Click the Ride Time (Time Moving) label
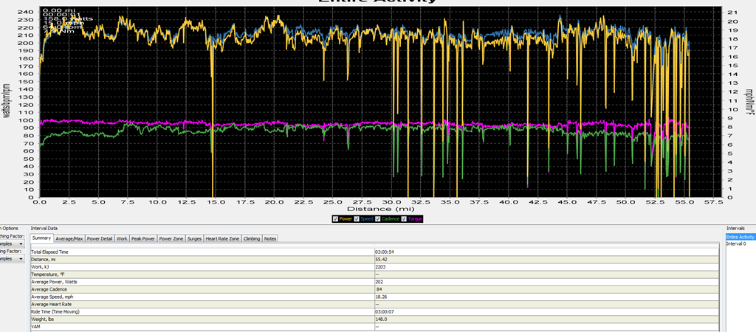The height and width of the screenshot is (332, 756). [x=55, y=312]
